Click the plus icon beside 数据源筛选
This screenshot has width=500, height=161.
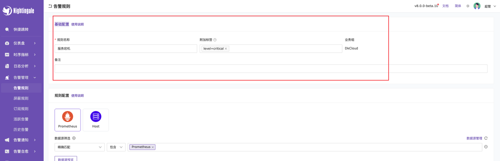pyautogui.click(x=74, y=138)
